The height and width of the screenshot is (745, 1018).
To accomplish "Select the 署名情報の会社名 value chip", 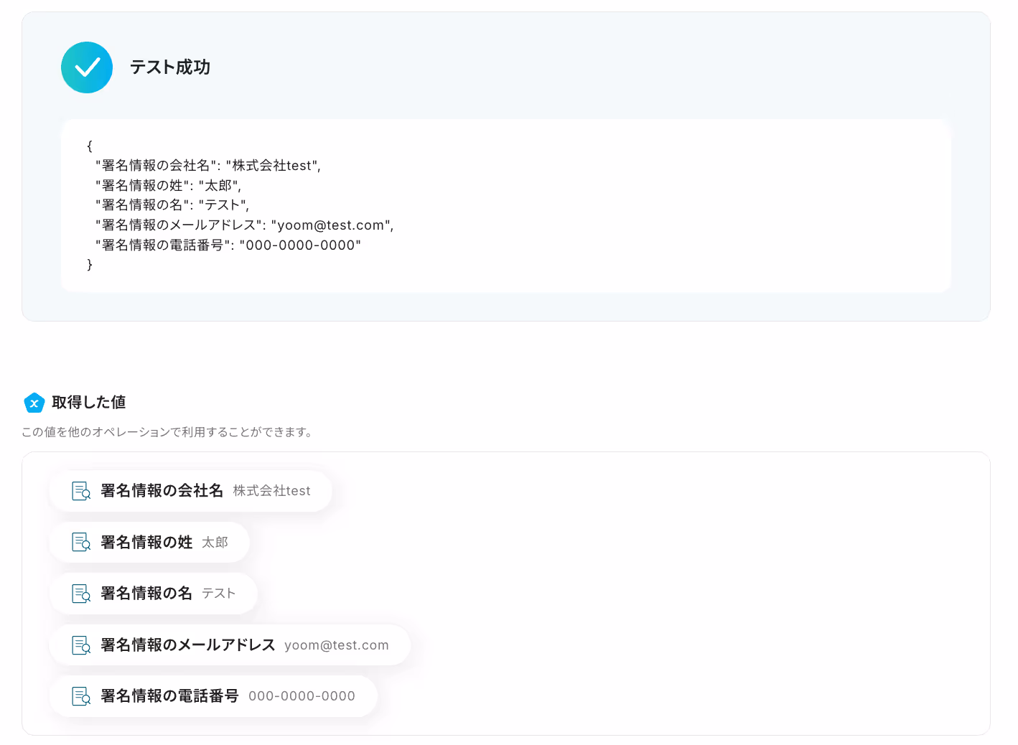I will click(190, 491).
